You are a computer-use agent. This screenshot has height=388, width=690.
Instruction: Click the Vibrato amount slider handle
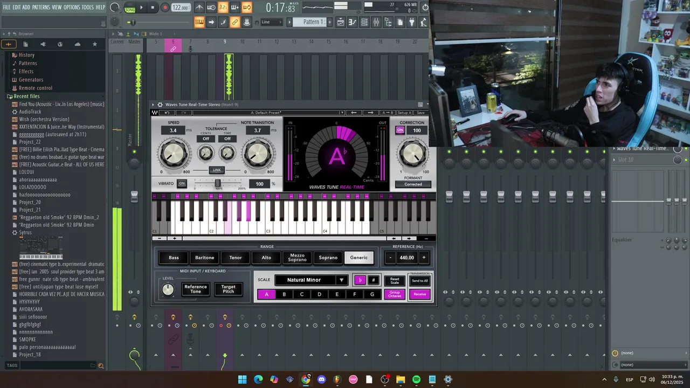(x=218, y=183)
